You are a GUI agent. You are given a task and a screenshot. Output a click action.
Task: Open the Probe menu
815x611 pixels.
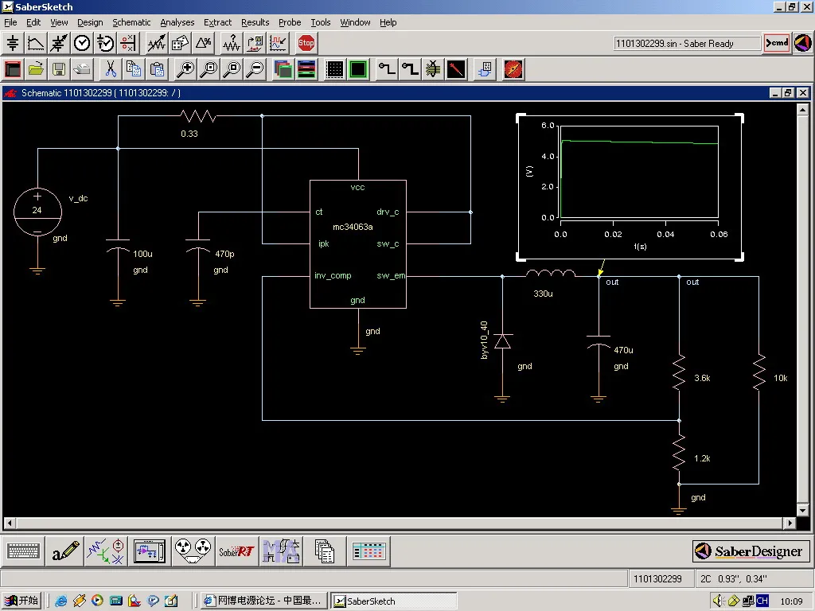290,22
